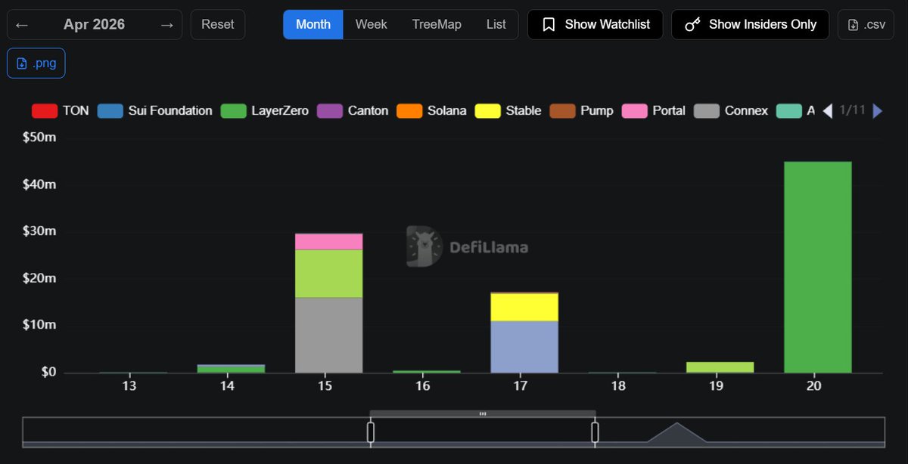Select the Month view tab
Viewport: 908px width, 464px height.
click(313, 25)
